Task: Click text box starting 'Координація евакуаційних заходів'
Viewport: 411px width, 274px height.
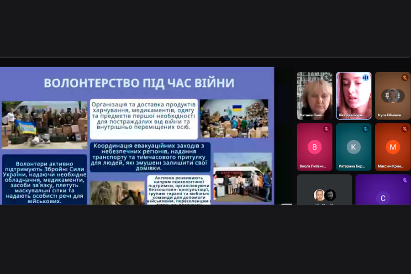Action: point(150,157)
